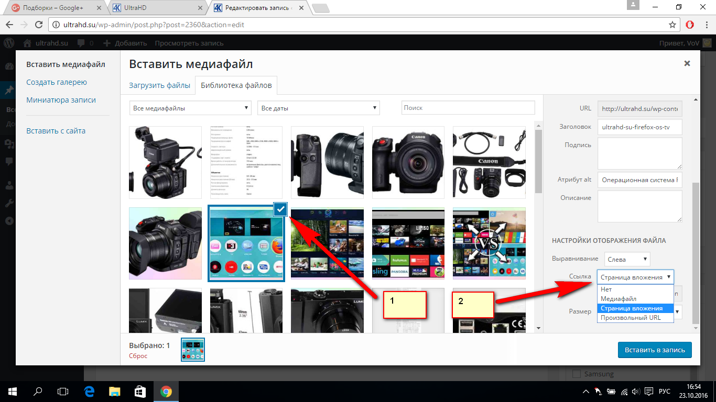Tick the Samsung checkbox on the page behind
This screenshot has height=402, width=716.
point(577,374)
